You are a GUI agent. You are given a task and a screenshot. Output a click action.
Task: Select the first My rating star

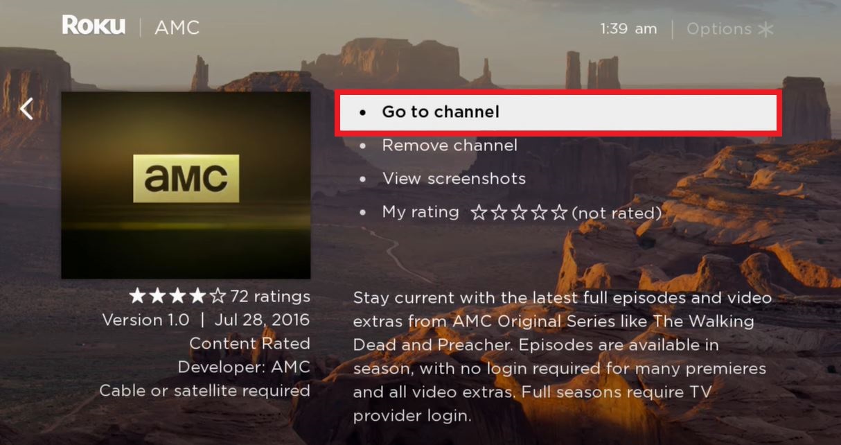[479, 213]
